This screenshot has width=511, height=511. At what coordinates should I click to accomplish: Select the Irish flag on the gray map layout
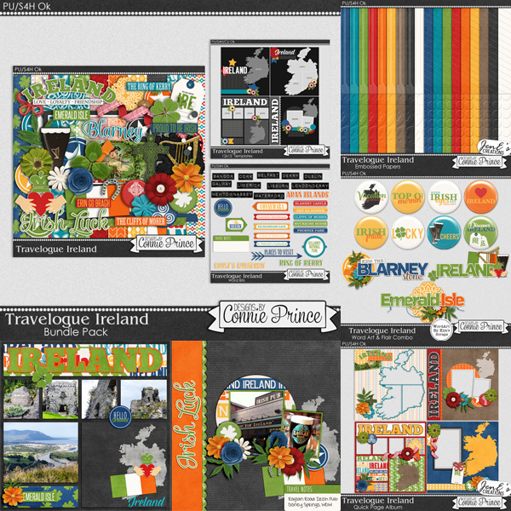click(x=134, y=484)
